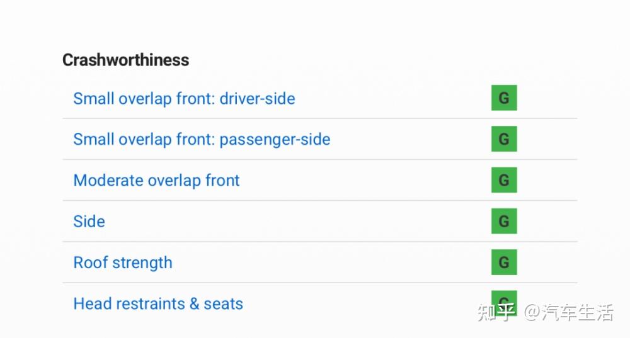Open Small overlap front: passenger-side link
Screen dimensions: 630x338
[x=202, y=140]
